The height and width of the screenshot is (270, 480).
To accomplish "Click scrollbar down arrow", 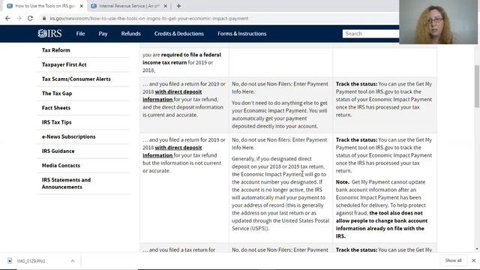I will pyautogui.click(x=477, y=249).
